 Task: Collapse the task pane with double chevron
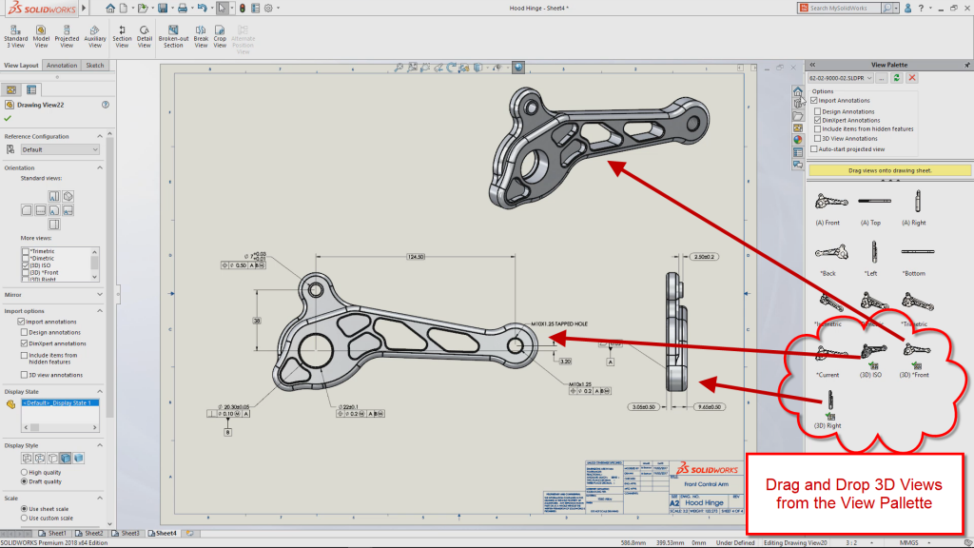pos(812,65)
